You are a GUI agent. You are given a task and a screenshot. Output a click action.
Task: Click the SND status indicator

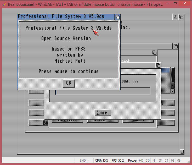[84, 161]
